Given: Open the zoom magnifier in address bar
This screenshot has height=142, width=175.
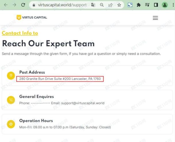Looking at the screenshot, I should point(102,5).
